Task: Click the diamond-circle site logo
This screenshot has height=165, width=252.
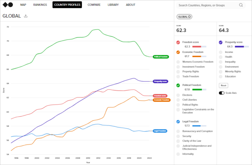Action: click(x=8, y=5)
